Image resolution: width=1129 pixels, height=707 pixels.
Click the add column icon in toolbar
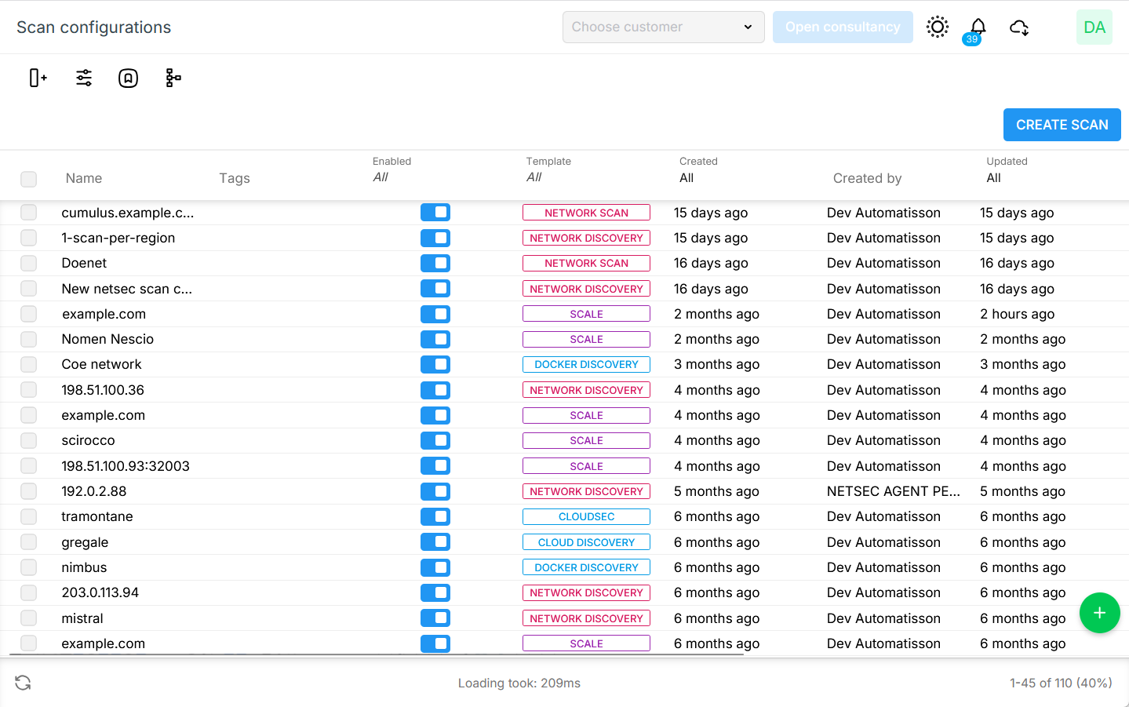point(38,78)
